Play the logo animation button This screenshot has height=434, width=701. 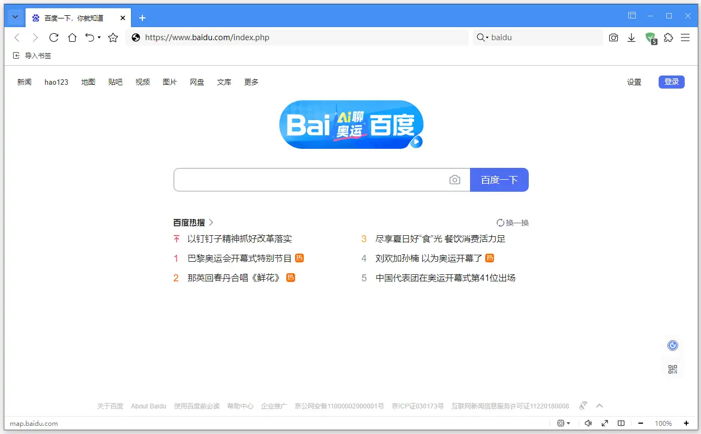tap(416, 142)
